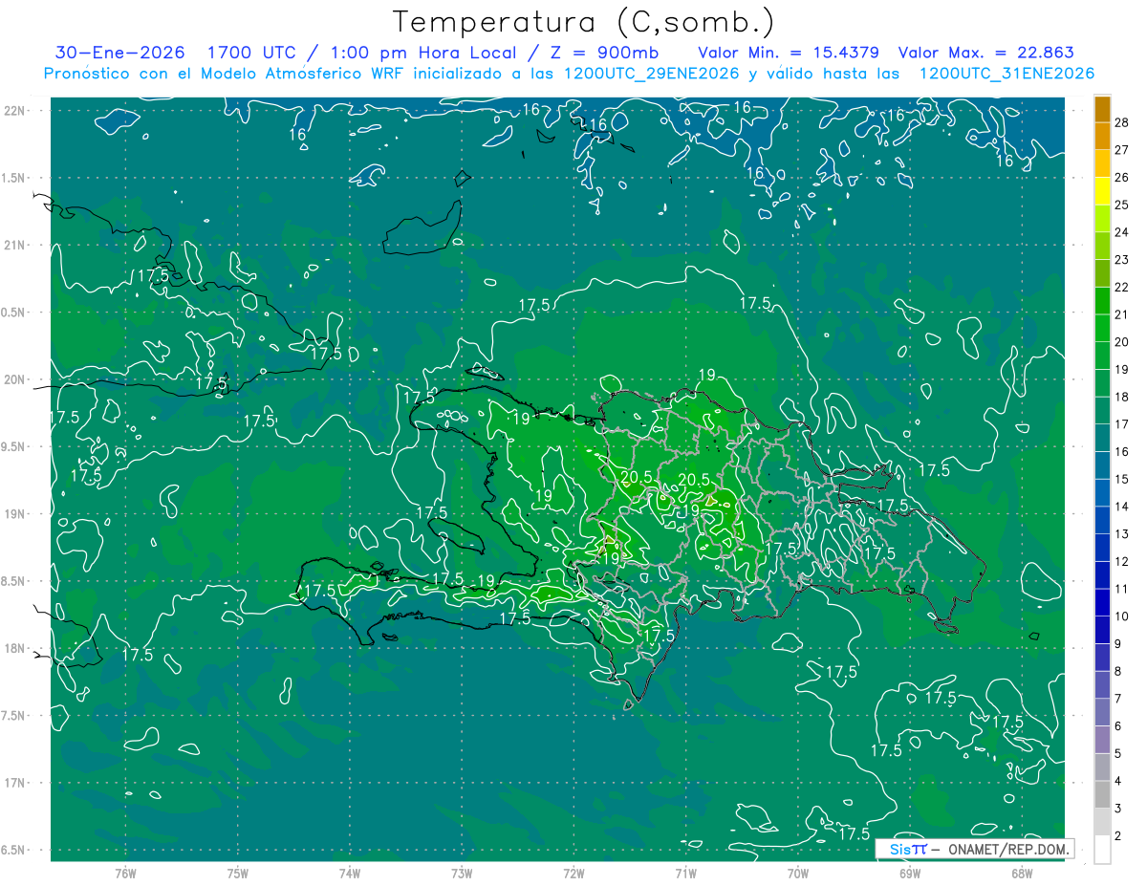Image resolution: width=1147 pixels, height=886 pixels.
Task: Click 'Valor Min. = 15.4379' value
Action: pyautogui.click(x=790, y=54)
